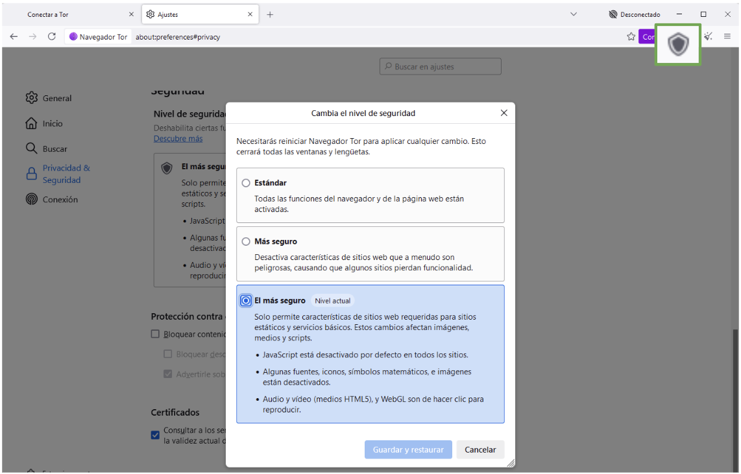Uncheck the Consultar a los servidores checkbox
The width and height of the screenshot is (741, 474).
click(155, 434)
